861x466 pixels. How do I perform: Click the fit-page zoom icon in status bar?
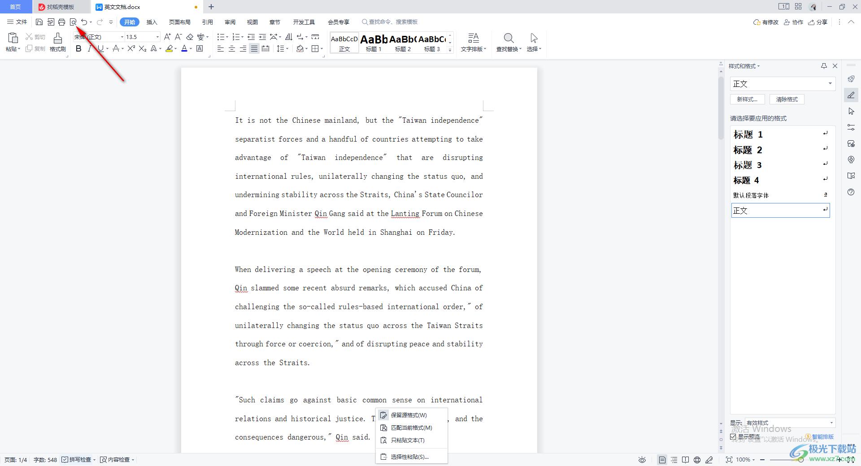tap(729, 460)
